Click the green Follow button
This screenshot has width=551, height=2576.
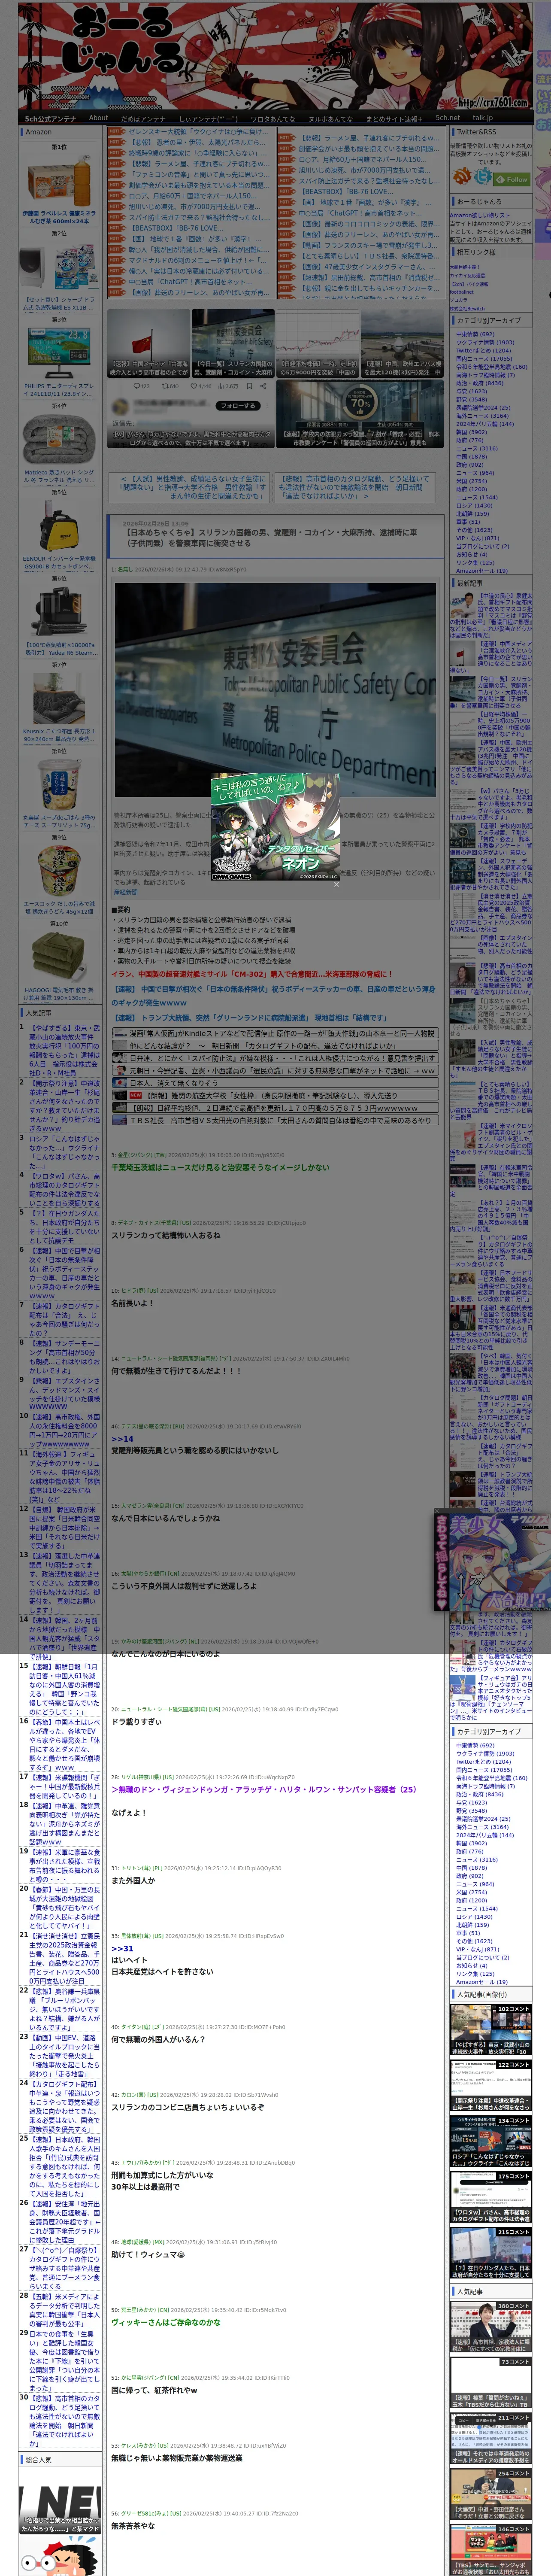pyautogui.click(x=513, y=179)
